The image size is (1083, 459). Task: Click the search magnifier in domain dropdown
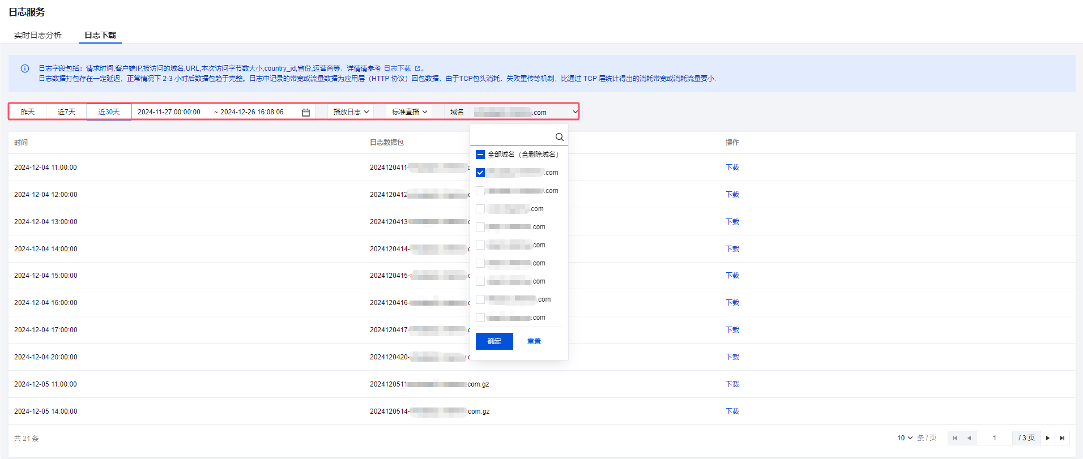559,137
